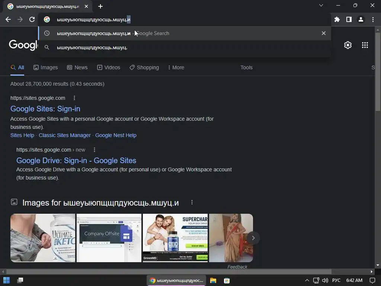Open Task View on the taskbar
The height and width of the screenshot is (286, 381).
click(x=20, y=280)
